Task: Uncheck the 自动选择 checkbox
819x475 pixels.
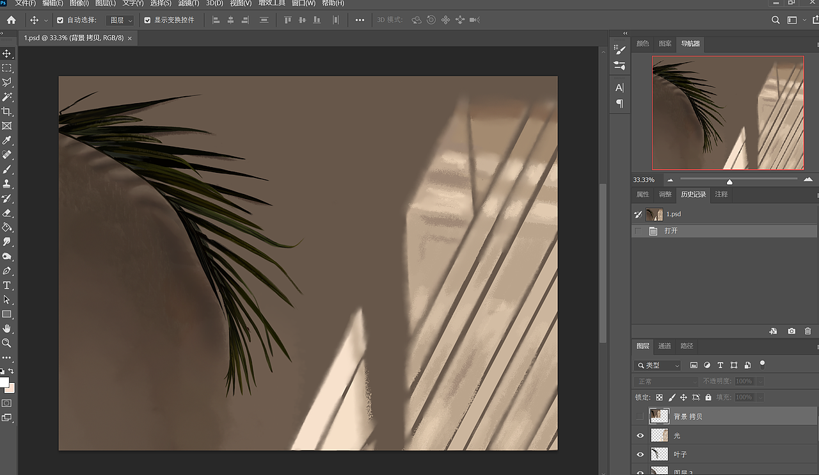Action: coord(60,20)
